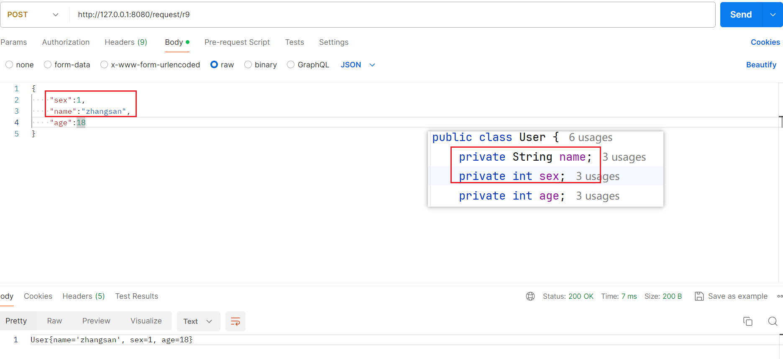This screenshot has width=783, height=359.
Task: Switch to the Authorization tab
Action: click(66, 42)
